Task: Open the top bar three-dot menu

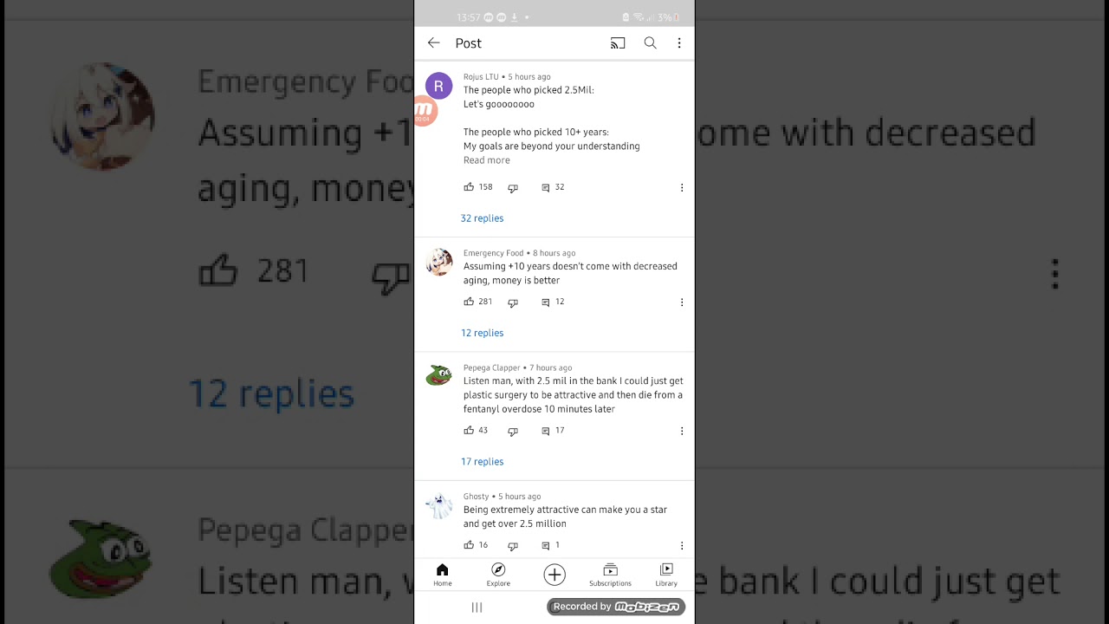Action: click(679, 43)
